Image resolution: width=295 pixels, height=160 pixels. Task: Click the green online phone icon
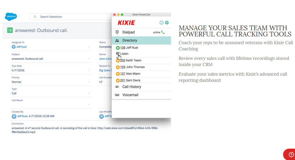[163, 32]
